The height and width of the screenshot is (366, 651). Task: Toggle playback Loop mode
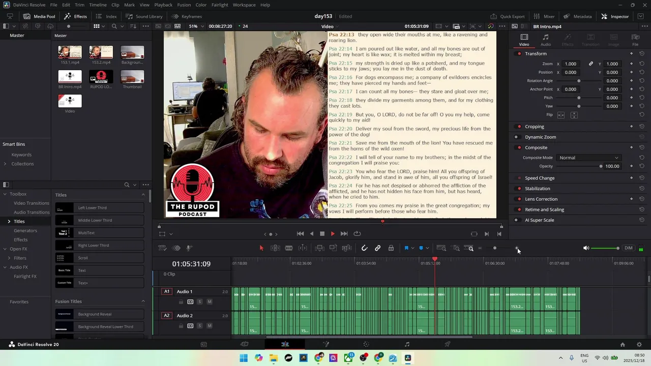coord(357,234)
